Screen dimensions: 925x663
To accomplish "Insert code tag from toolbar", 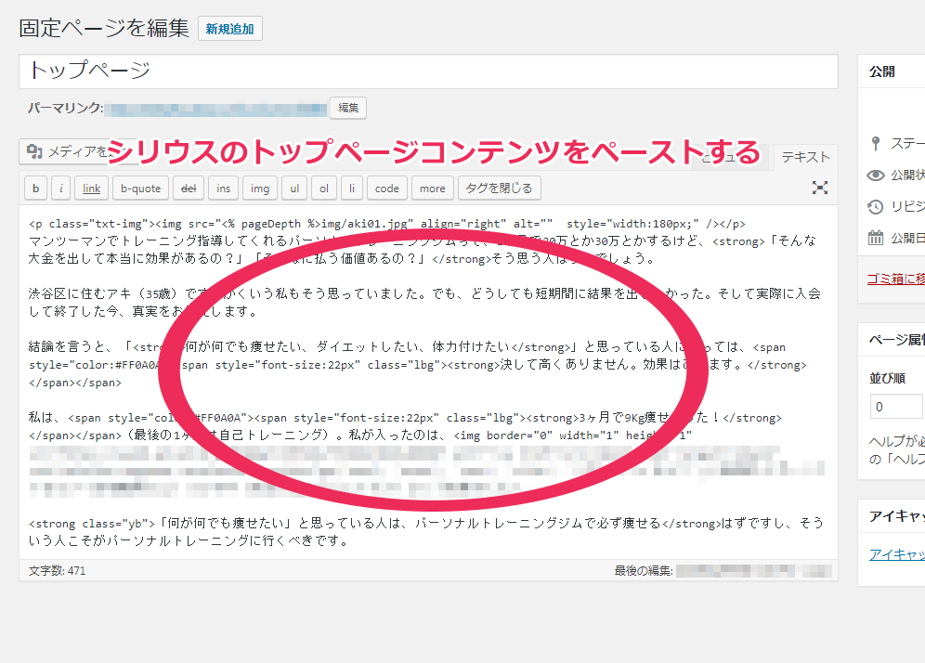I will tap(386, 188).
